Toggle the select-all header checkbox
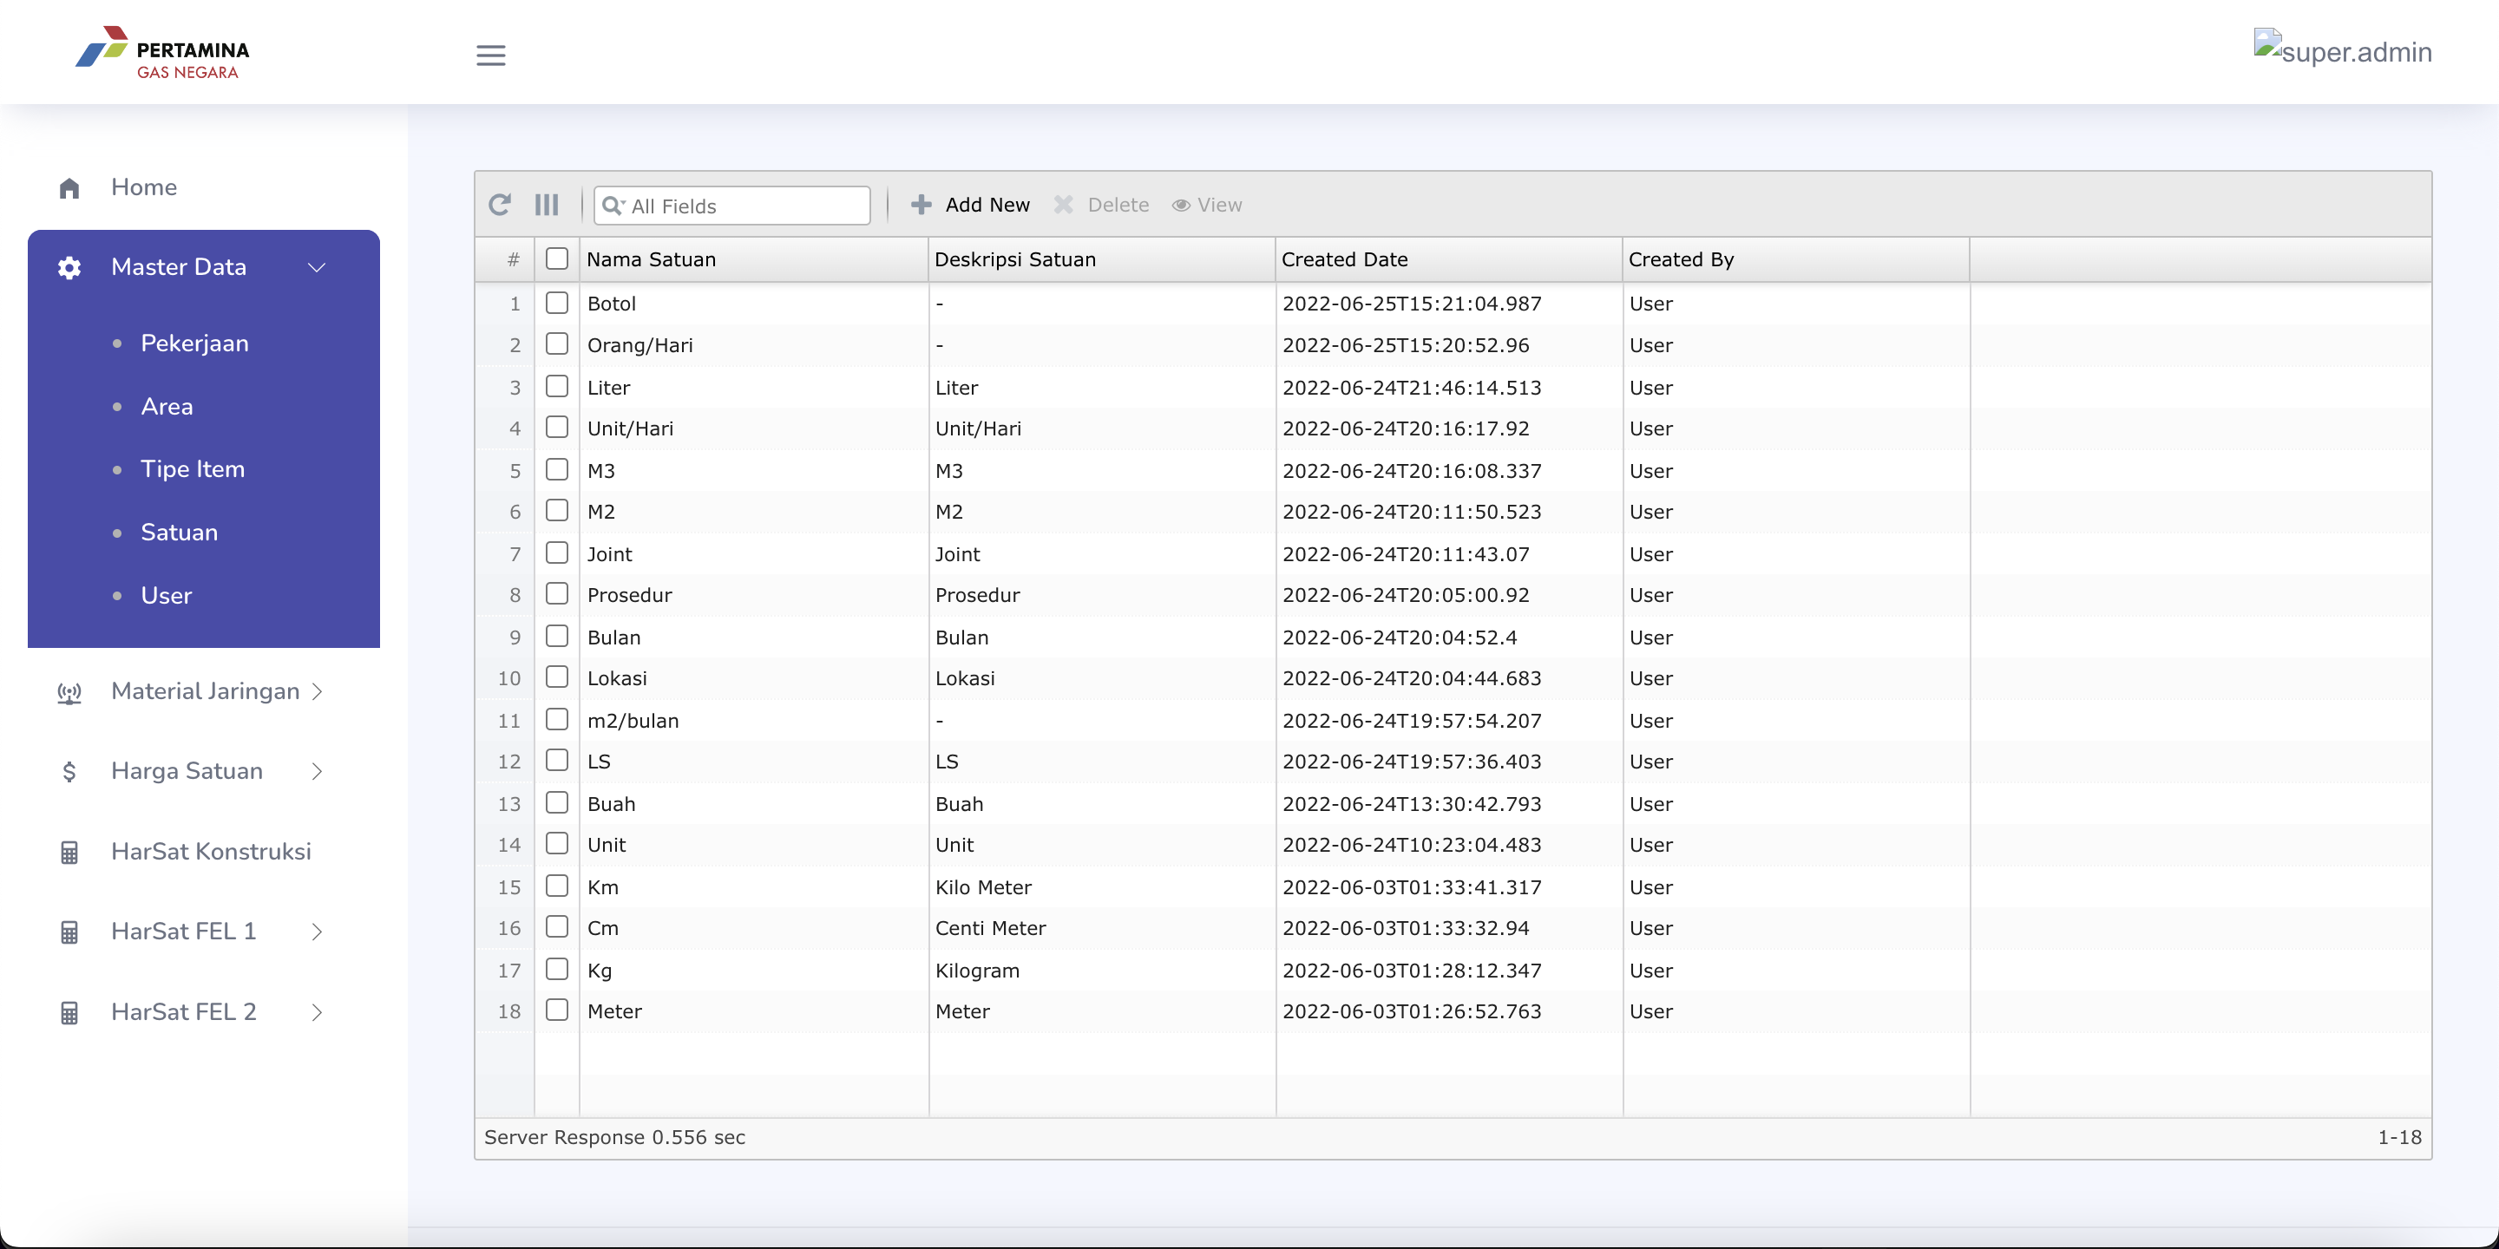 click(557, 259)
